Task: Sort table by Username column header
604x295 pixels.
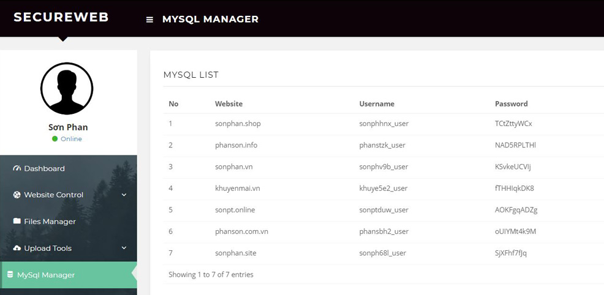Action: coord(377,104)
